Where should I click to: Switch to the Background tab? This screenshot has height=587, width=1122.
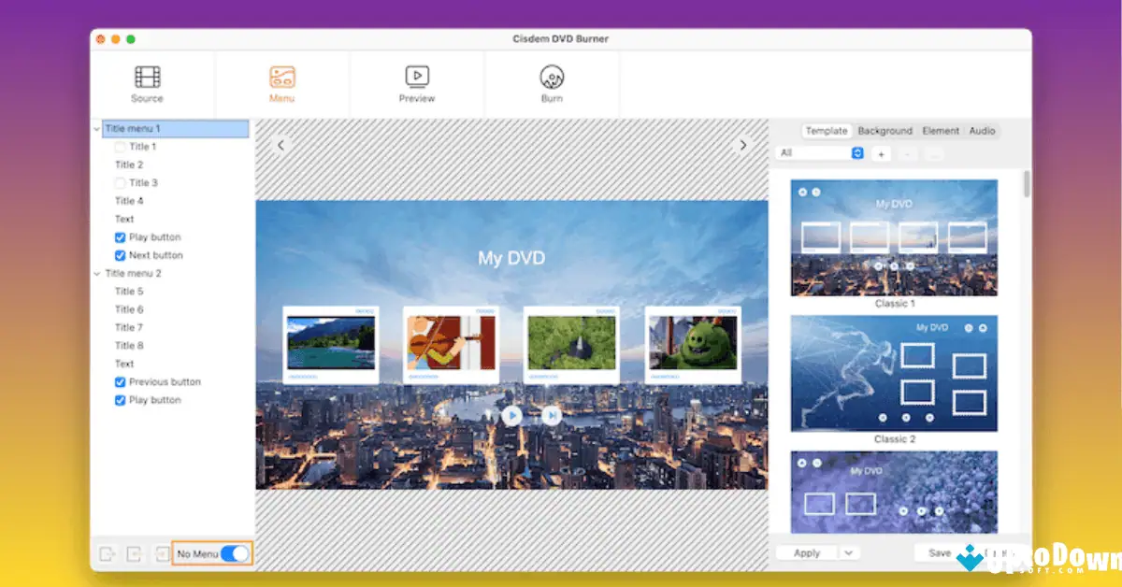tap(885, 131)
